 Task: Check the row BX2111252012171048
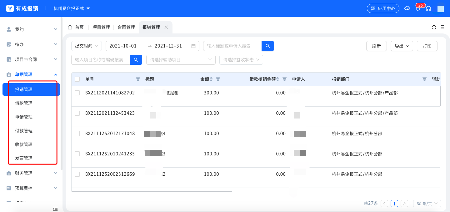point(77,134)
